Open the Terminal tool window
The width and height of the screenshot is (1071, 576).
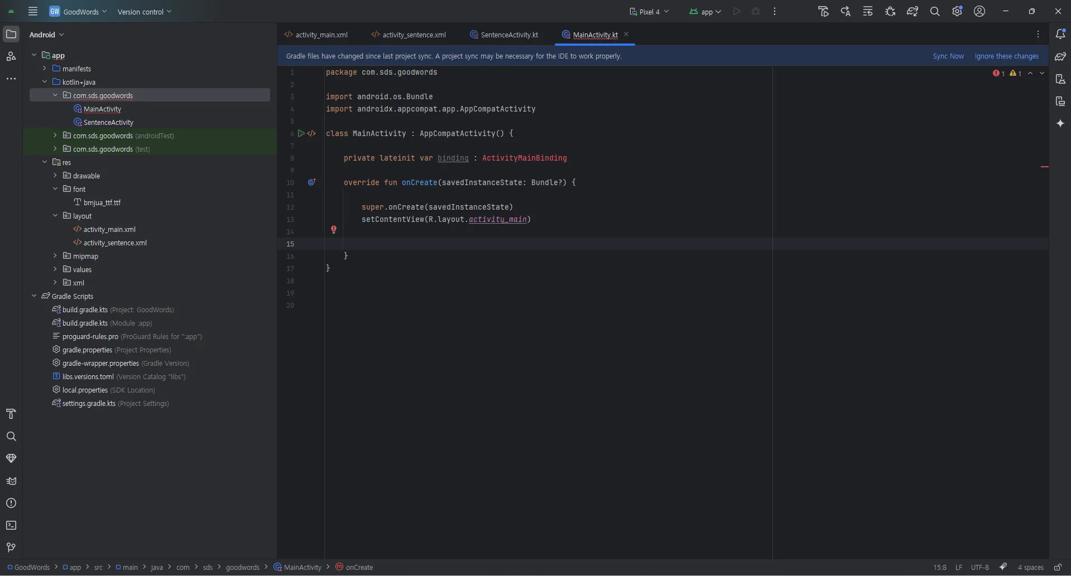click(11, 525)
